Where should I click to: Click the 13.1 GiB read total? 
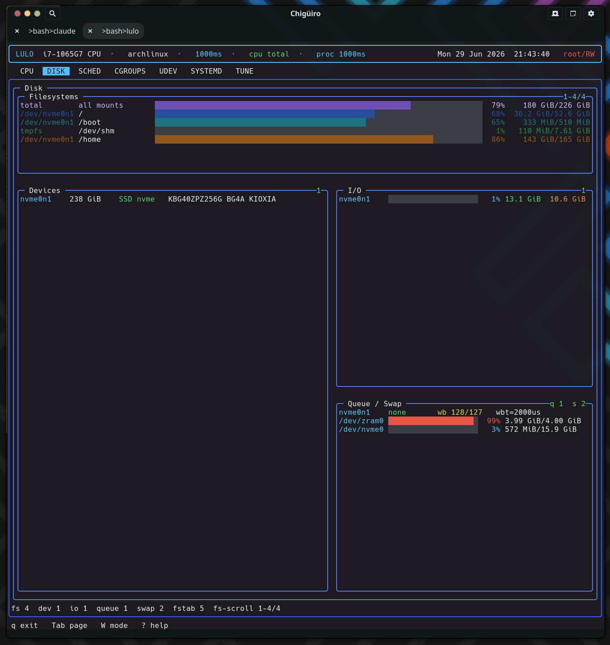point(523,199)
